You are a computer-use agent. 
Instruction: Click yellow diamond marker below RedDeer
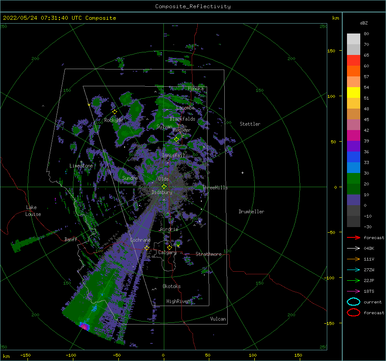tap(176, 140)
